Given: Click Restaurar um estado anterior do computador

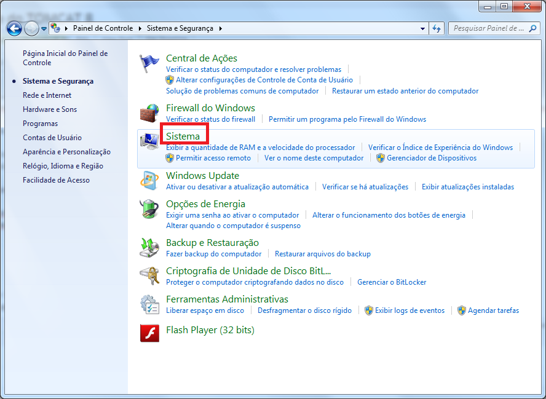Looking at the screenshot, I should click(405, 91).
